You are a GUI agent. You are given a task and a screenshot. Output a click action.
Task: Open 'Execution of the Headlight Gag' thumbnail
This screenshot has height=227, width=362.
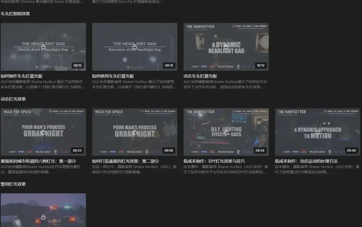pyautogui.click(x=135, y=47)
